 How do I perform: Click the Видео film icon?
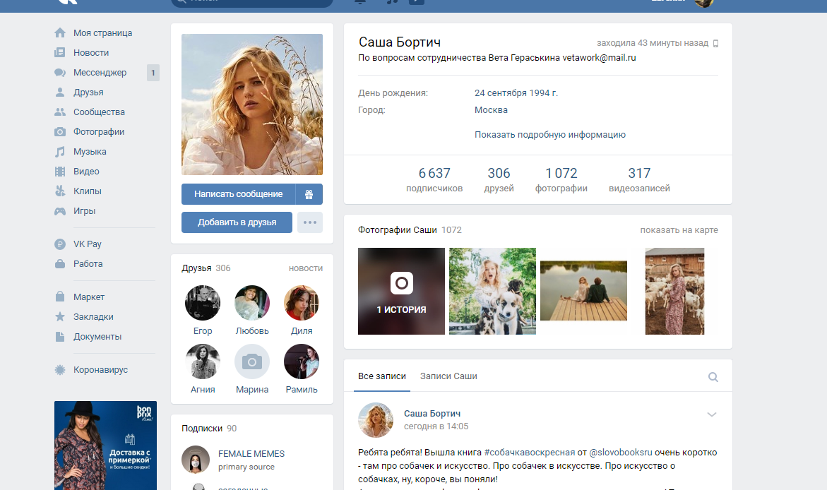tap(60, 172)
